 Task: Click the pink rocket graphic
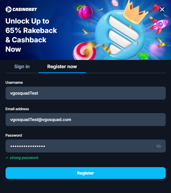point(159,26)
